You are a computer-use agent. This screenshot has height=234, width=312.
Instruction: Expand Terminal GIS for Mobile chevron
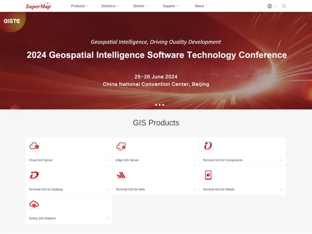pyautogui.click(x=281, y=189)
